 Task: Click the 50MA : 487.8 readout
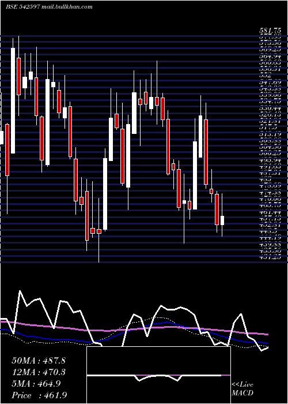pyautogui.click(x=39, y=361)
